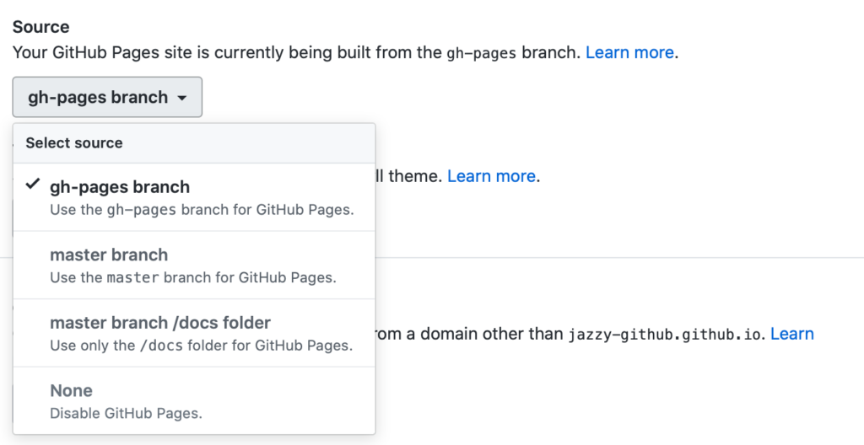This screenshot has height=445, width=864.
Task: Click the caret arrow on the source button
Action: tap(182, 98)
